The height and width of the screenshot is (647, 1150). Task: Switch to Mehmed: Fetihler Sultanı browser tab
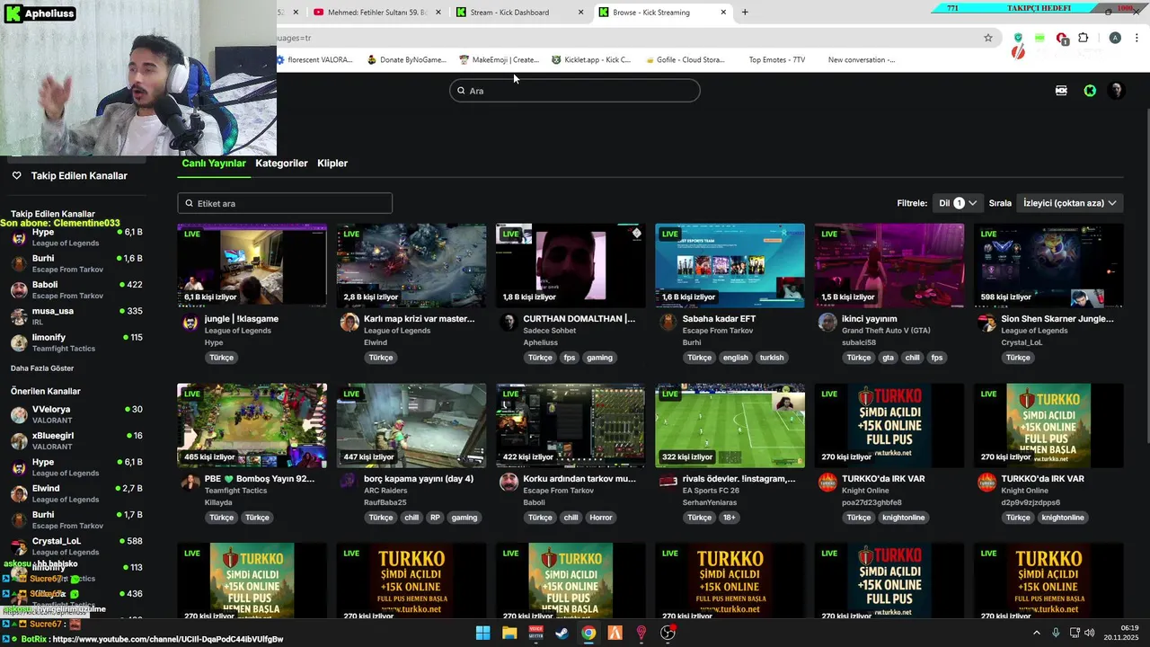pyautogui.click(x=377, y=13)
